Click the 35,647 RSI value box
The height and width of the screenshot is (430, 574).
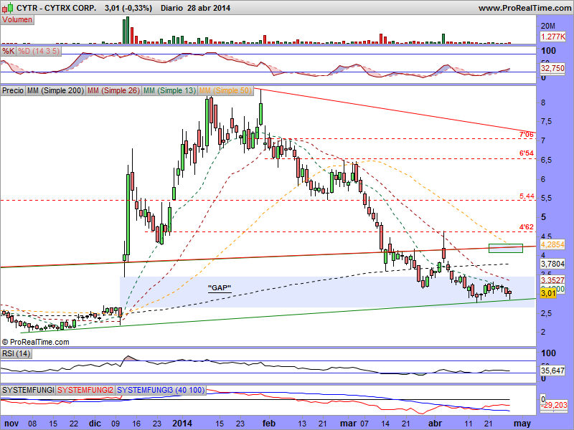point(552,371)
